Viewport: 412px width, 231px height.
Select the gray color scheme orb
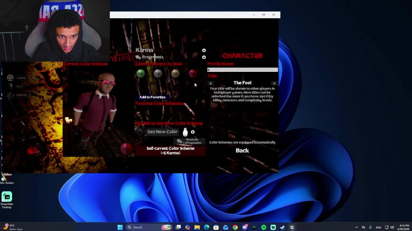tap(158, 74)
